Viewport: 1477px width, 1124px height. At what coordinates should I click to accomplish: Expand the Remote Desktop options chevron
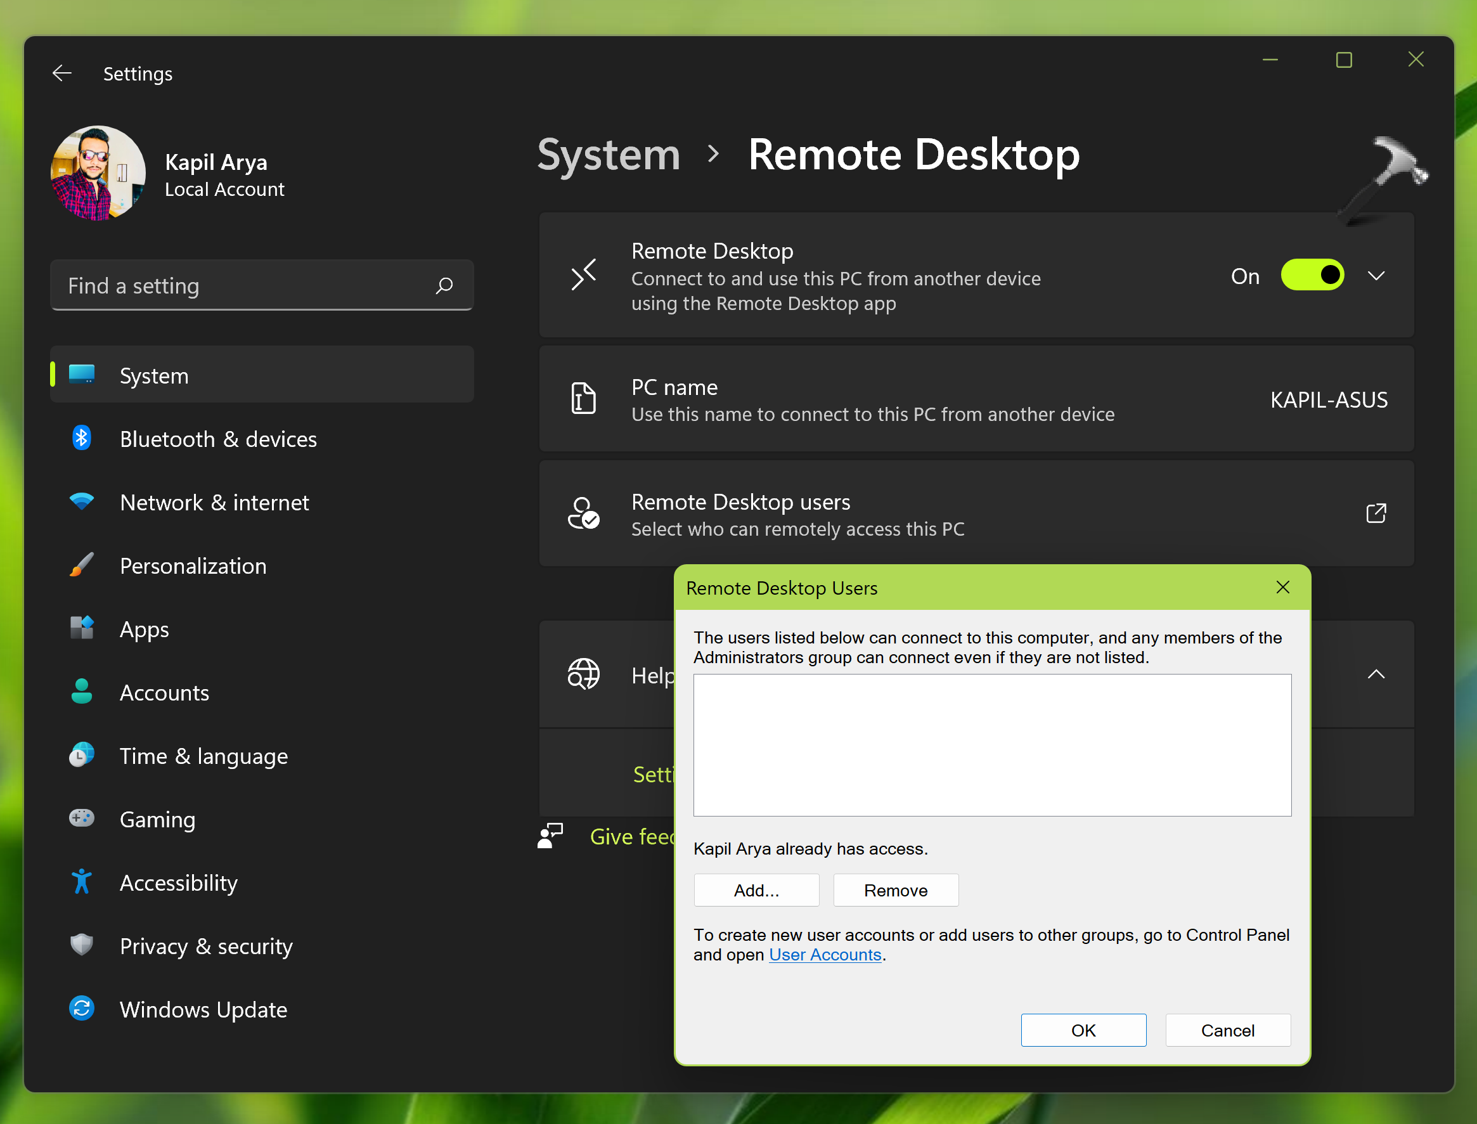point(1376,276)
